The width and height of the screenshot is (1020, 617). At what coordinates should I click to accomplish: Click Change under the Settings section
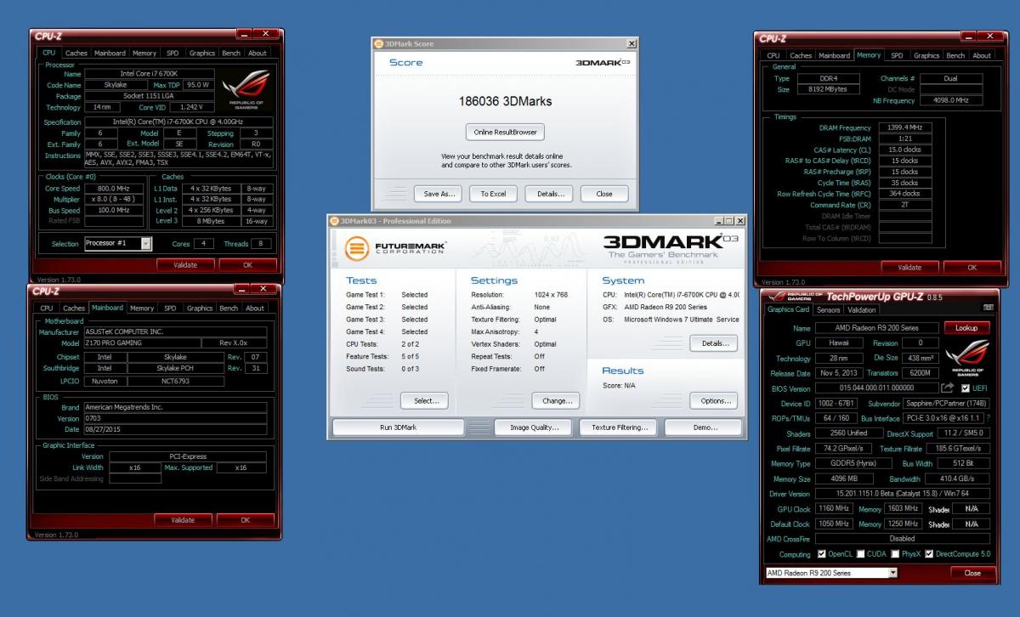coord(556,400)
